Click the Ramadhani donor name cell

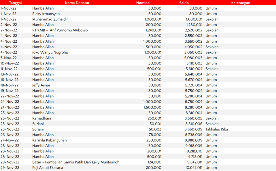pos(42,118)
